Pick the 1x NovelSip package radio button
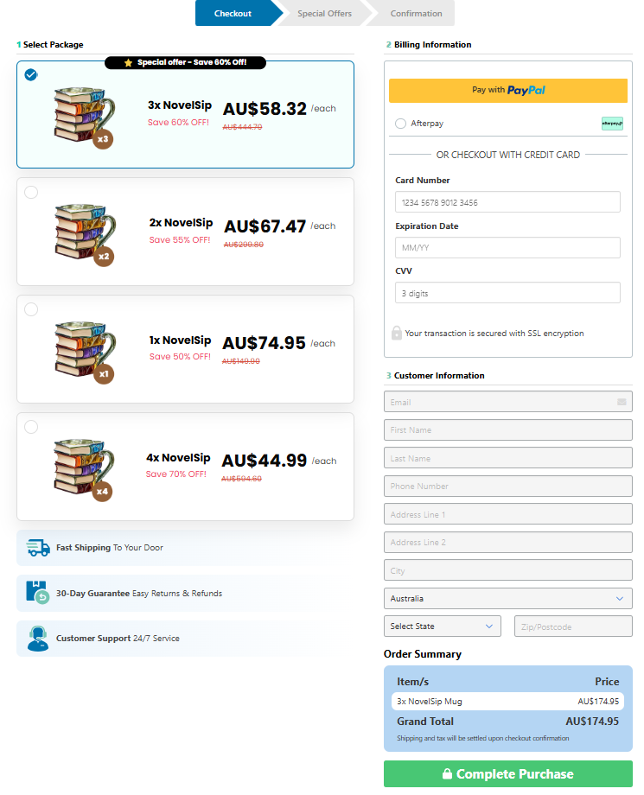The width and height of the screenshot is (644, 795). pyautogui.click(x=31, y=309)
